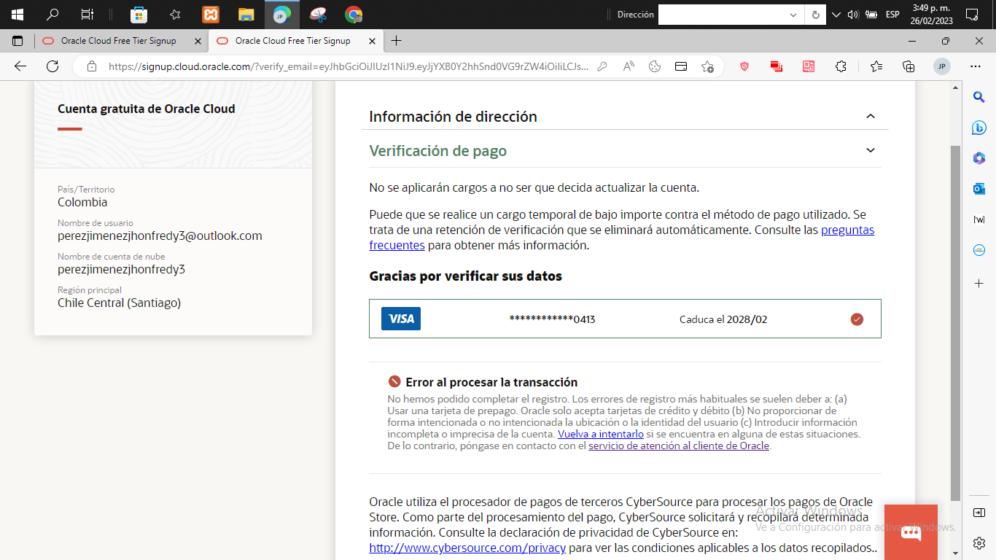Close first Oracle Cloud Signup tab
The image size is (996, 560).
198,41
